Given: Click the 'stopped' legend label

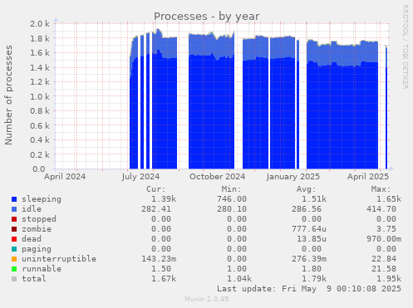Looking at the screenshot, I should (x=39, y=219).
